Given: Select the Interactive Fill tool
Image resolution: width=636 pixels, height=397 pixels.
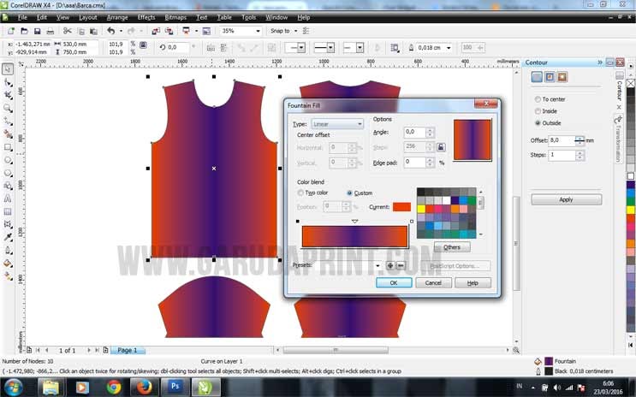Looking at the screenshot, I should coord(8,276).
